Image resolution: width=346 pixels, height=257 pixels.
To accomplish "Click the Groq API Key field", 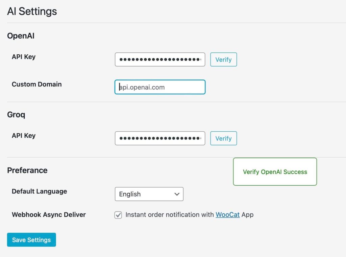I will tap(159, 138).
